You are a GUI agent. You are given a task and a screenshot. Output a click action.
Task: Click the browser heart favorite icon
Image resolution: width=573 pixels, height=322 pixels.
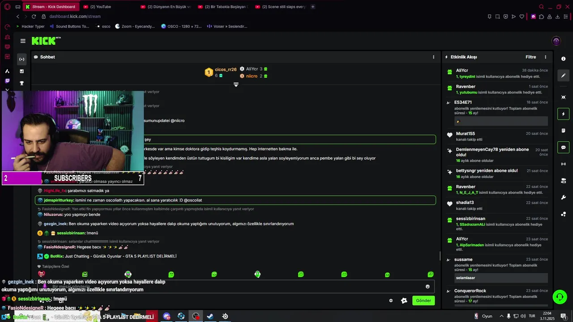click(x=522, y=17)
